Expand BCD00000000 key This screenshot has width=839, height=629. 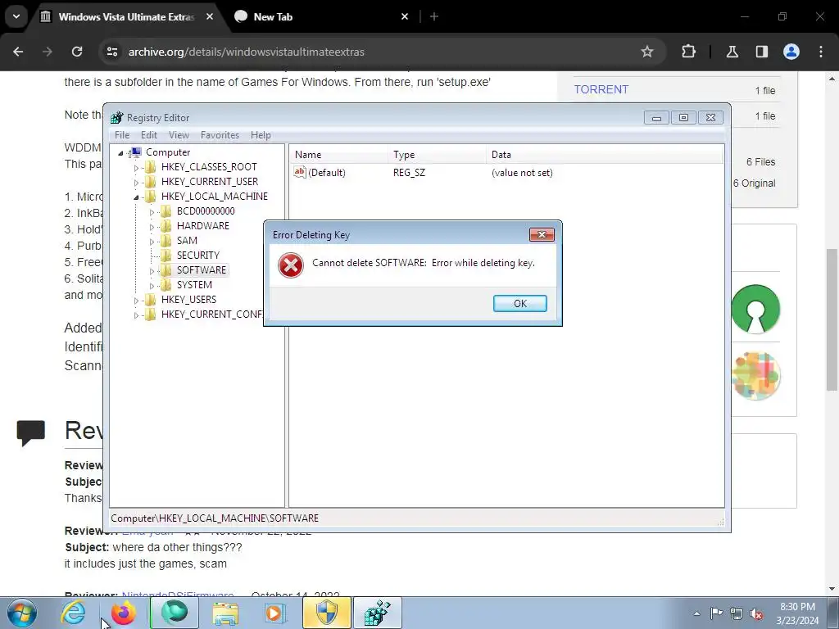(152, 212)
